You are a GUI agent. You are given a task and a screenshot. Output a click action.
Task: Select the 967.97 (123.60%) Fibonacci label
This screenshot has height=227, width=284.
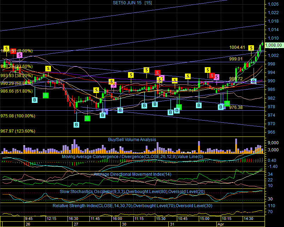click(18, 131)
